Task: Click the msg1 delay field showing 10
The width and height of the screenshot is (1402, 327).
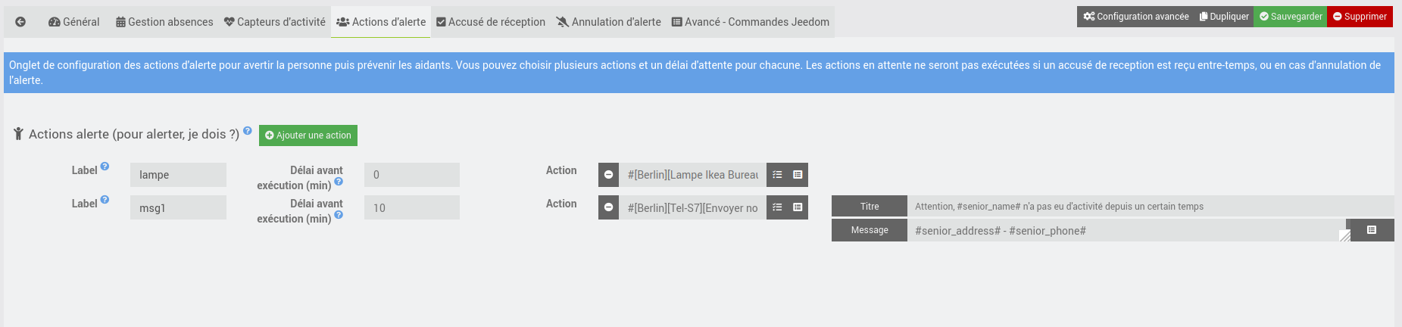Action: click(x=412, y=207)
